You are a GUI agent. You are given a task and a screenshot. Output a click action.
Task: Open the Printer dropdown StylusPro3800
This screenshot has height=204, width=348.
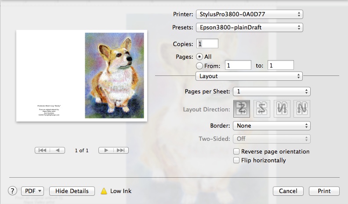(x=249, y=14)
